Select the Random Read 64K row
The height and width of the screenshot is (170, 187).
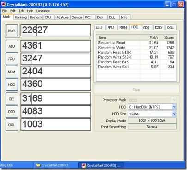[136, 62]
